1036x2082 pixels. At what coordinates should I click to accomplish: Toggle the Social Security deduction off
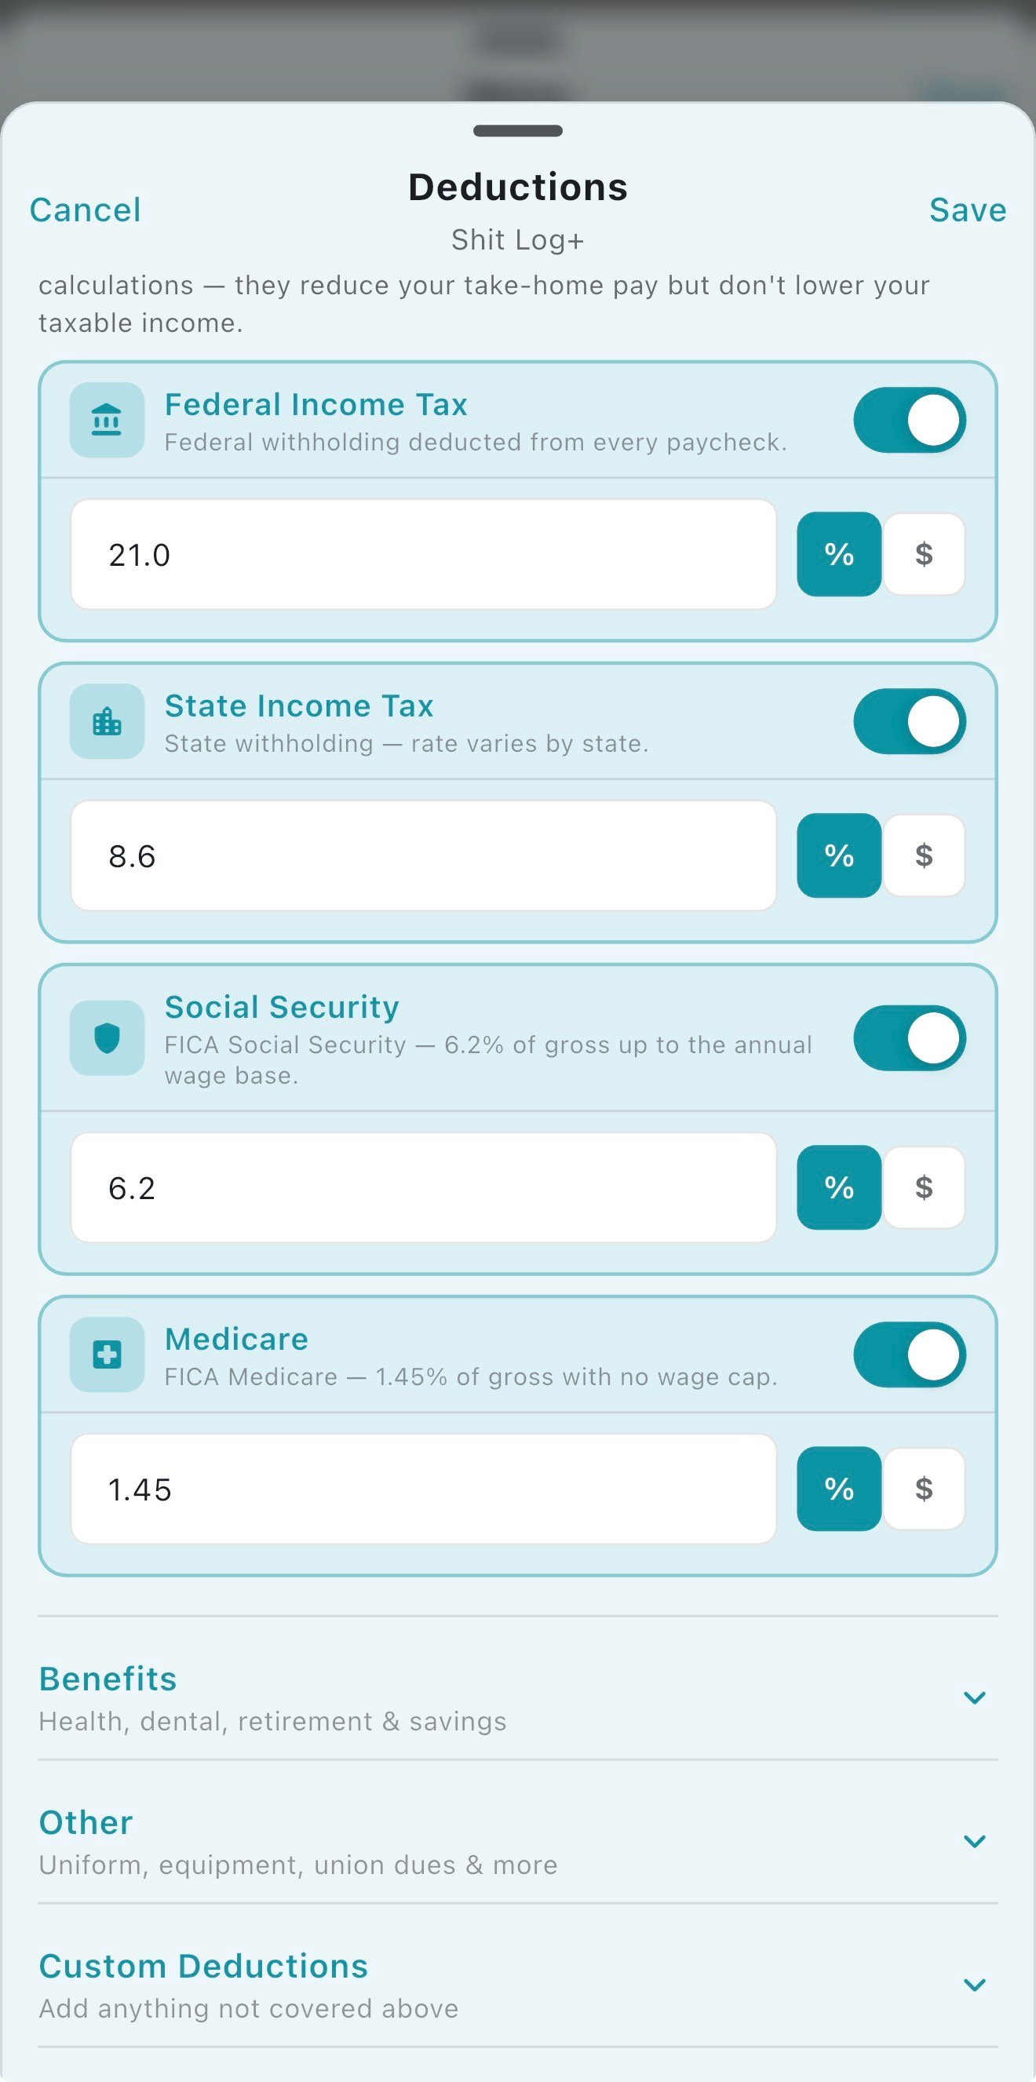(909, 1037)
